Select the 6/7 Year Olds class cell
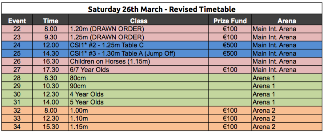Screen dimensions: 324x133 tap(139, 70)
